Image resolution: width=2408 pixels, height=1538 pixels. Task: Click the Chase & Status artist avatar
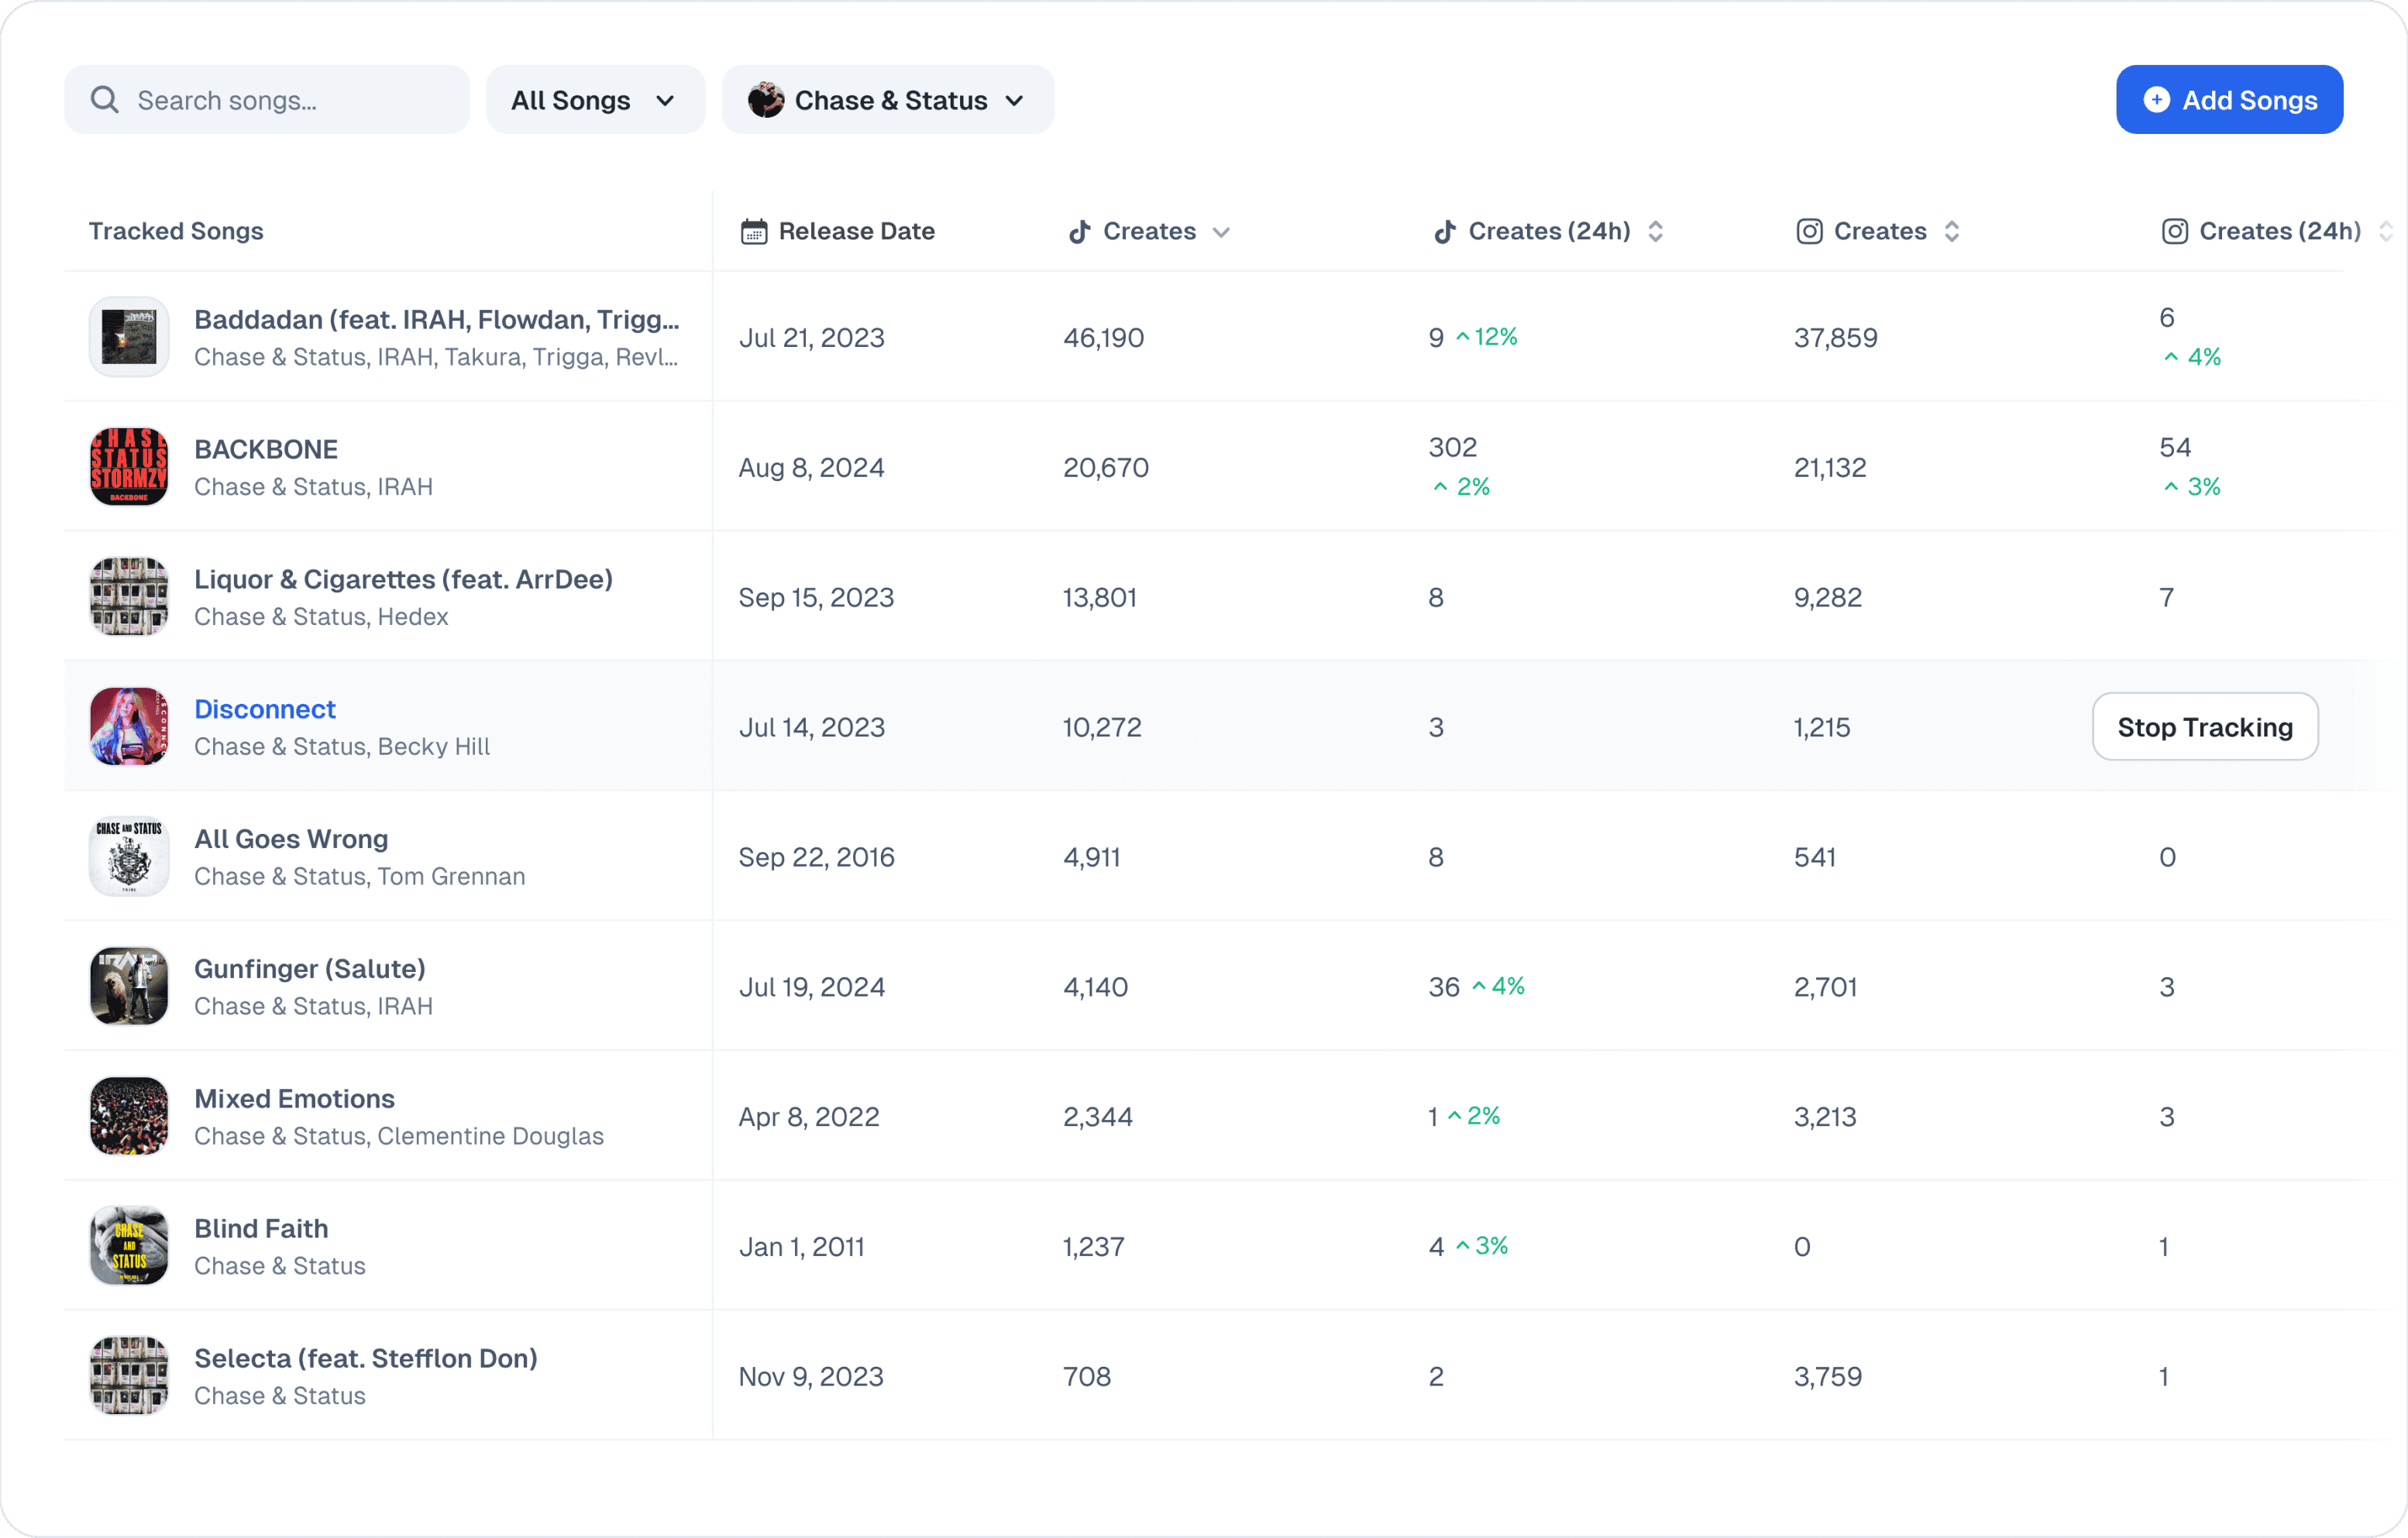(x=766, y=100)
